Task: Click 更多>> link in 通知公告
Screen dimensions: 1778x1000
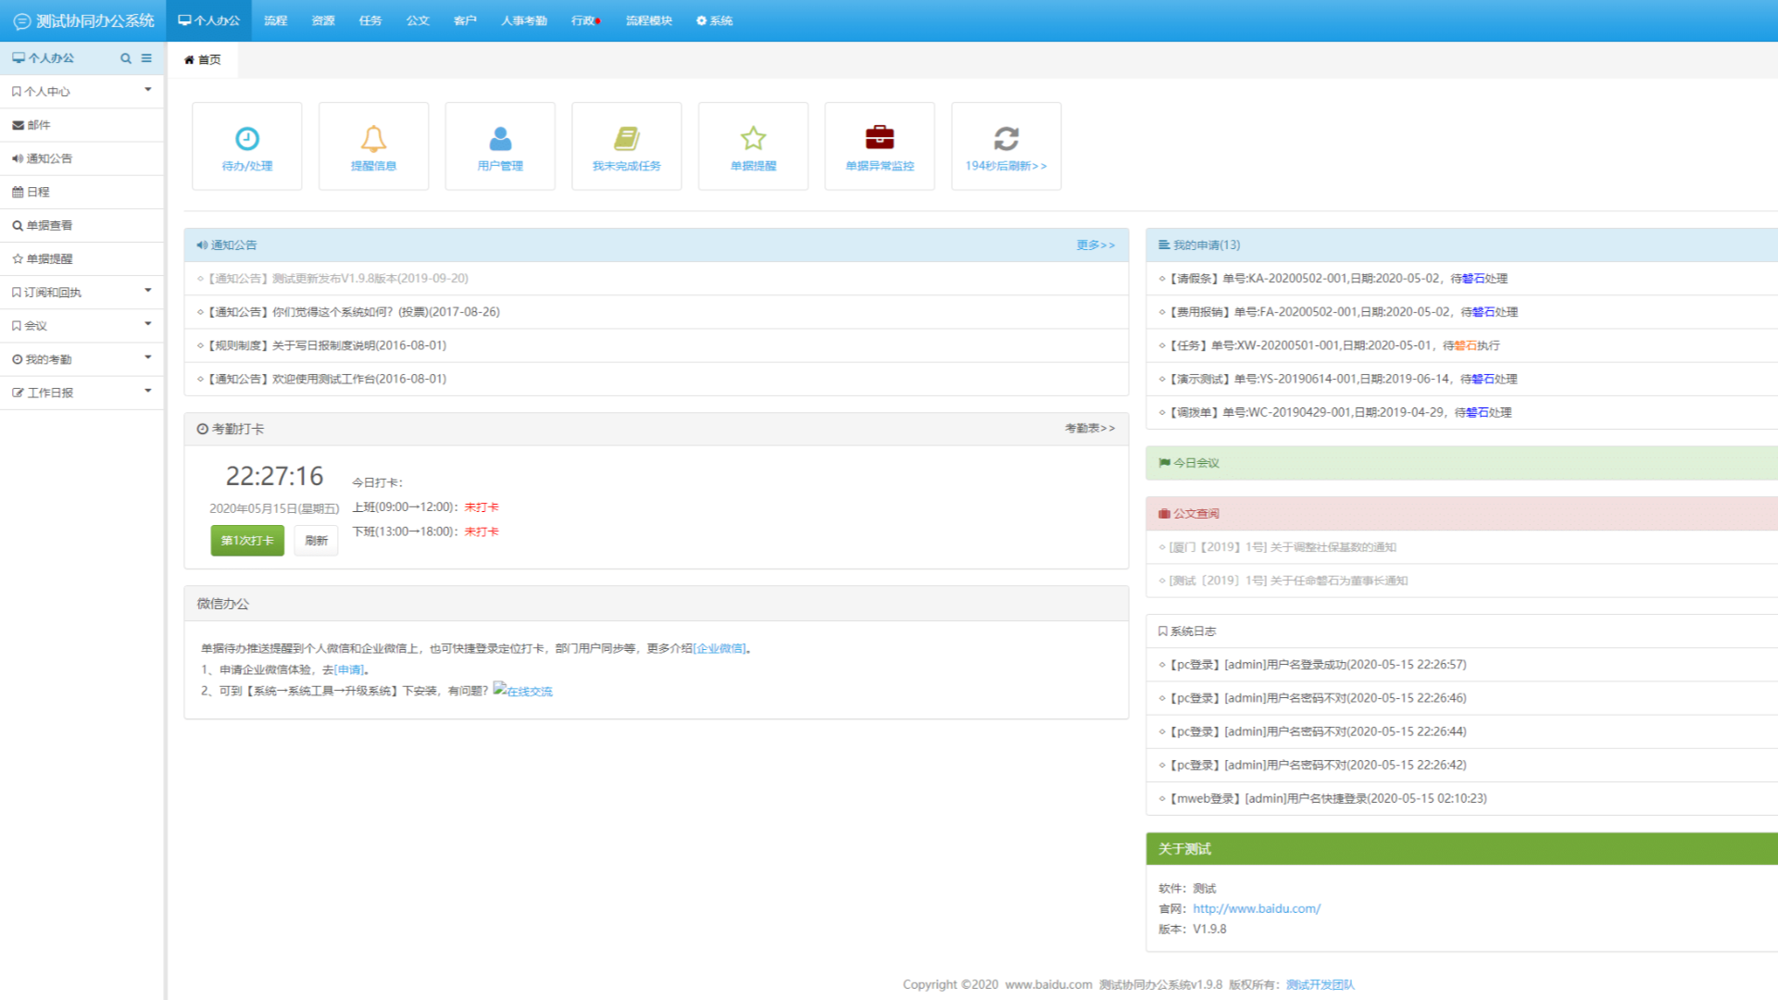Action: (x=1095, y=245)
